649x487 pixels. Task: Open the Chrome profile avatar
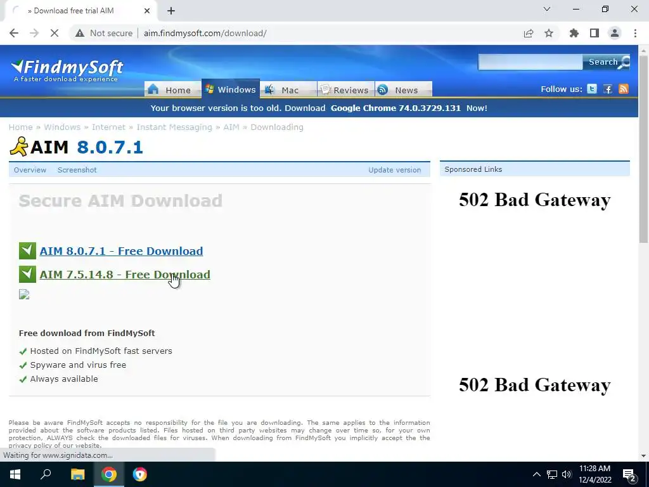(615, 33)
